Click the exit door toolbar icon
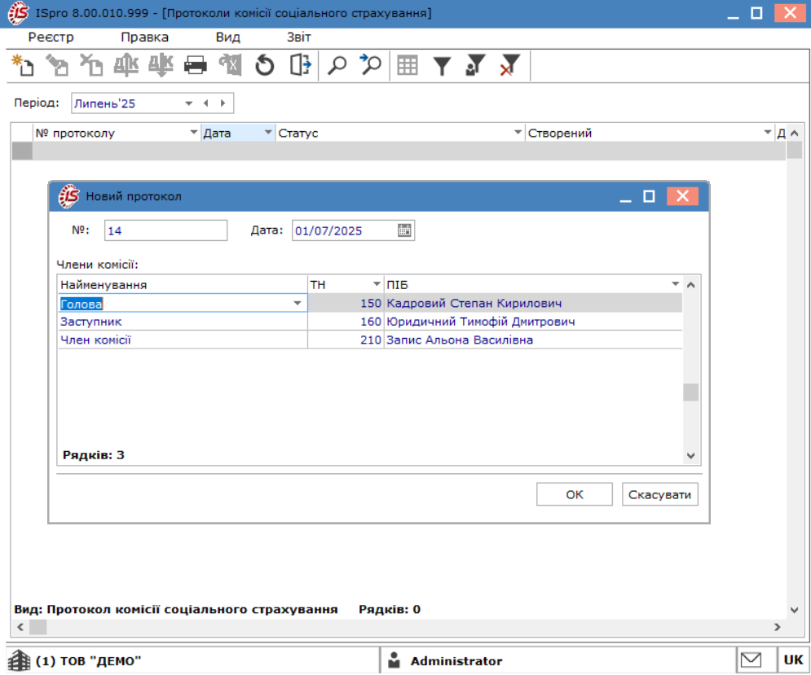Viewport: 811px width, 675px height. (300, 66)
